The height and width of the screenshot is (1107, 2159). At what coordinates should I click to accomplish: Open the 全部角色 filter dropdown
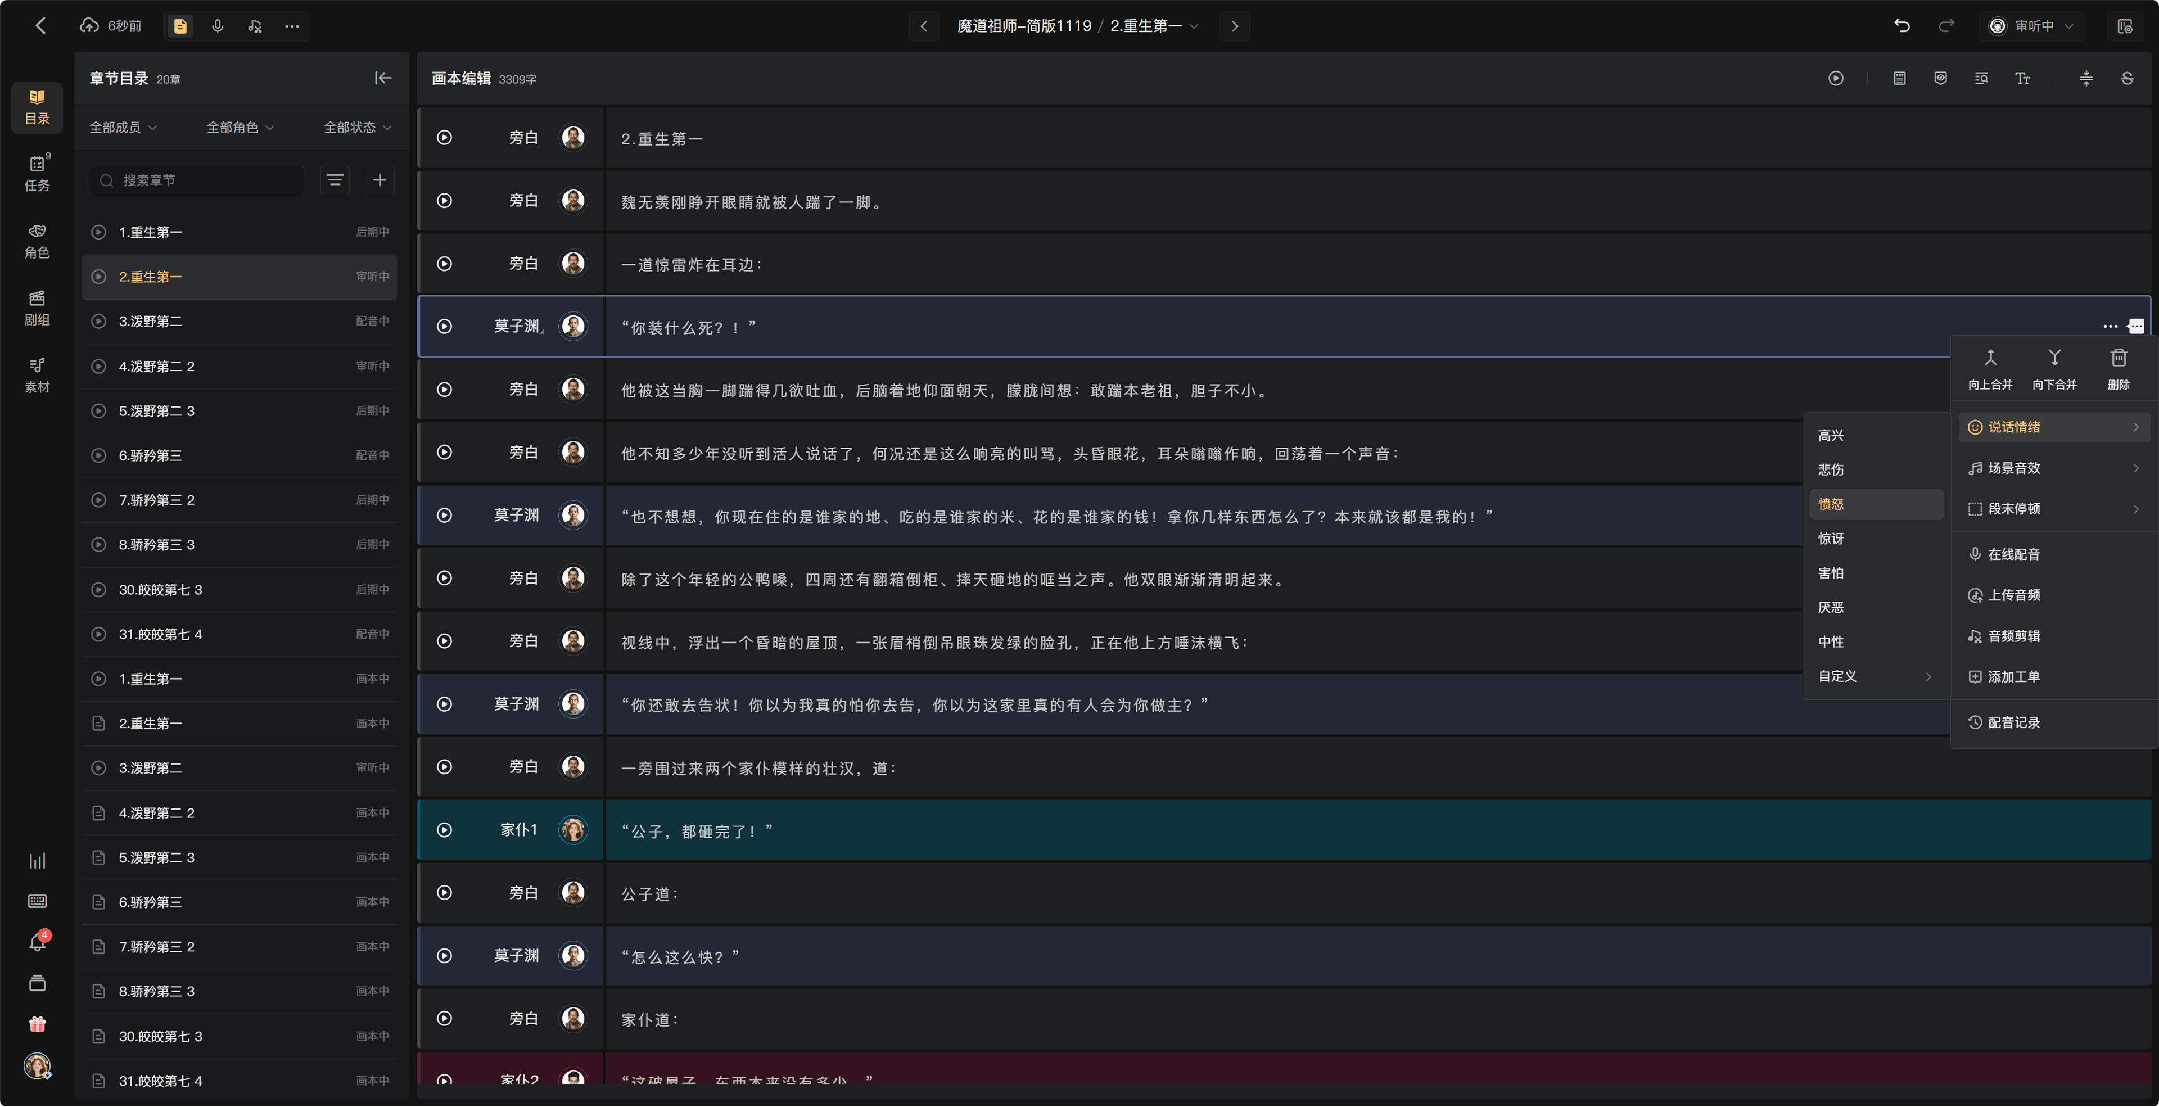tap(241, 128)
